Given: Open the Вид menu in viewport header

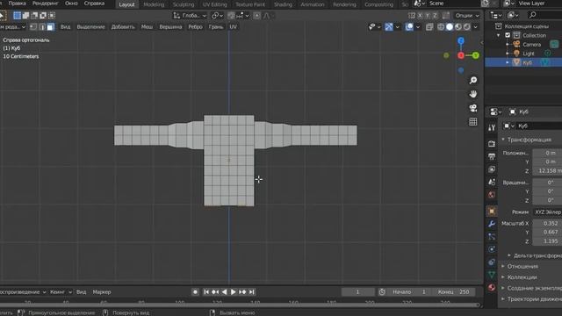Looking at the screenshot, I should (x=65, y=27).
